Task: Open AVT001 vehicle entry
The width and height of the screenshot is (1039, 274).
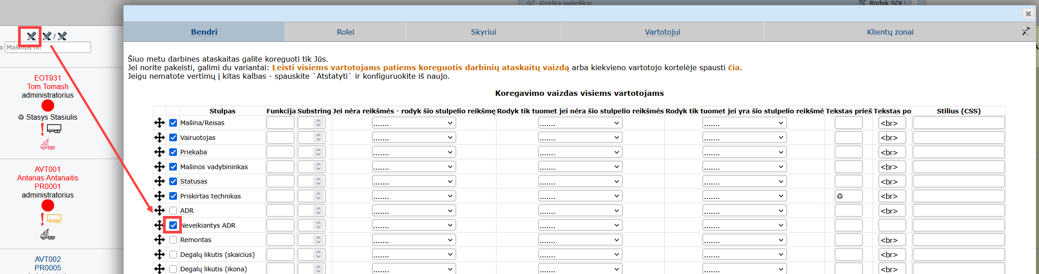Action: point(48,169)
